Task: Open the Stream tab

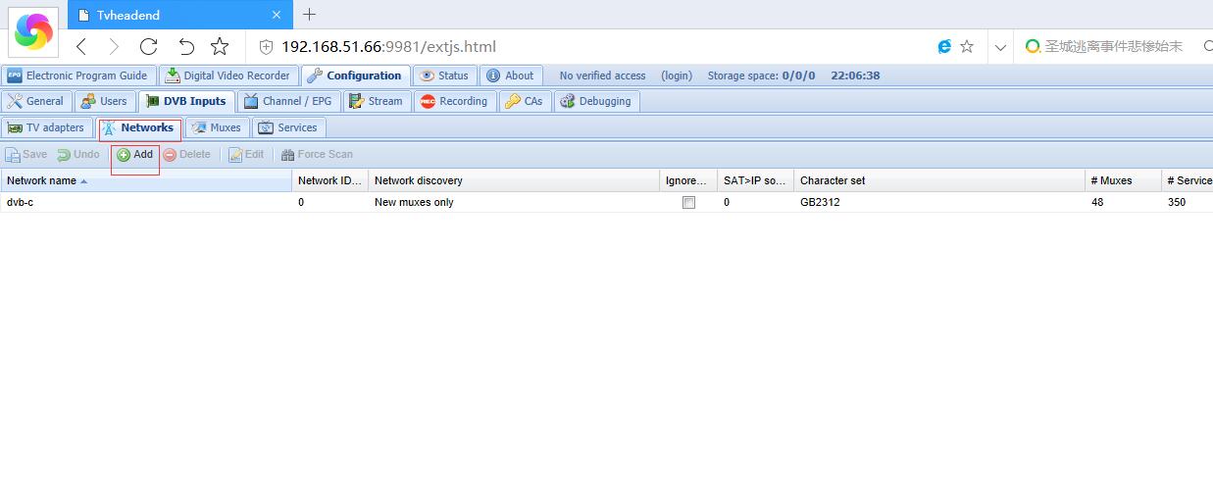Action: 377,101
